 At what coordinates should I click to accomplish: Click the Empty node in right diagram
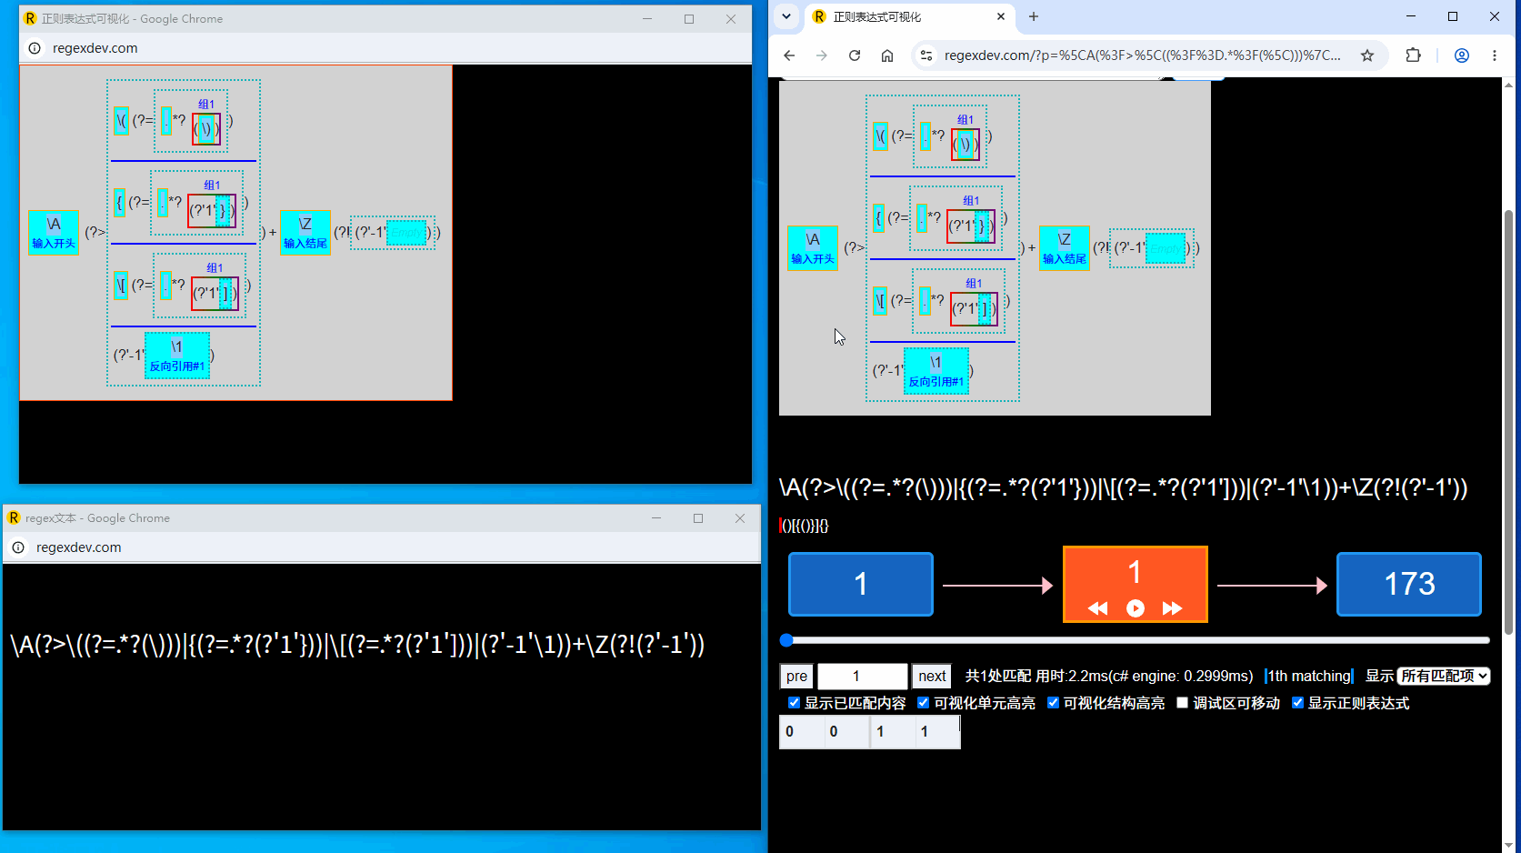1166,248
